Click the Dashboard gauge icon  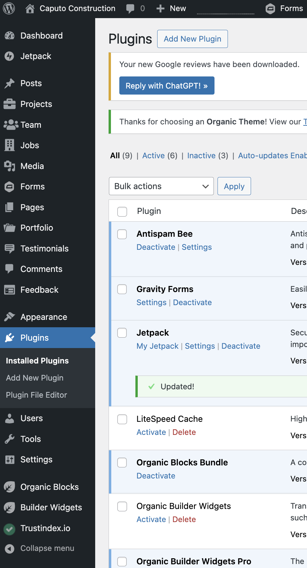pos(10,36)
